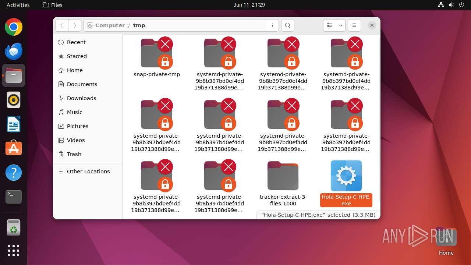Open Recent in the sidebar

[88, 42]
